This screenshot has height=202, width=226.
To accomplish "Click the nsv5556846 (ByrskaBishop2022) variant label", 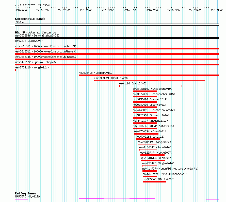I will pyautogui.click(x=37, y=35).
